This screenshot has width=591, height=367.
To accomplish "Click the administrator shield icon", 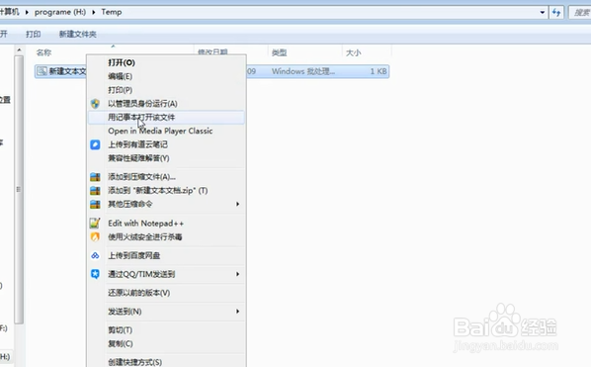I will (95, 104).
